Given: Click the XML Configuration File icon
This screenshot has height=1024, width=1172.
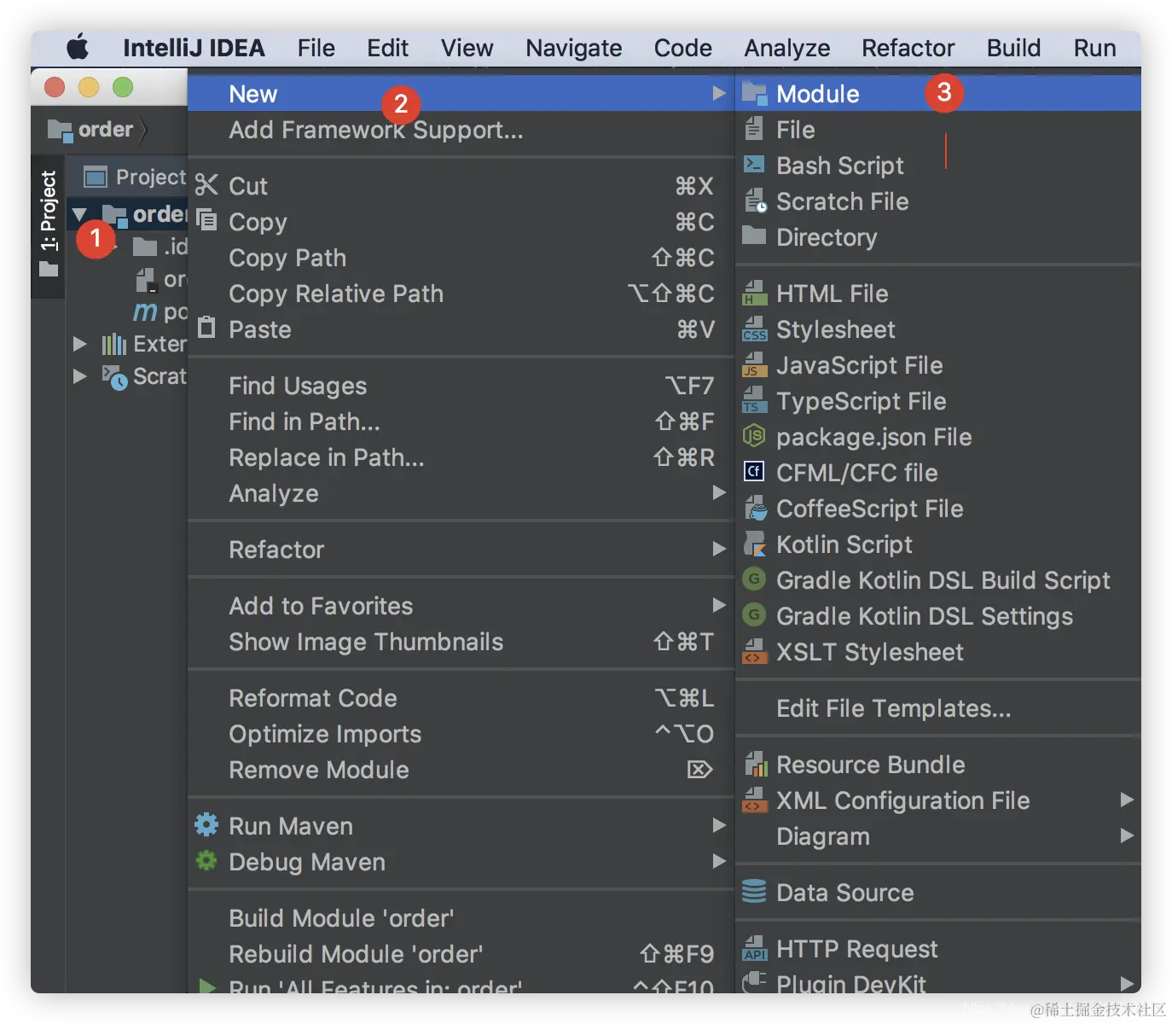Looking at the screenshot, I should (x=754, y=800).
